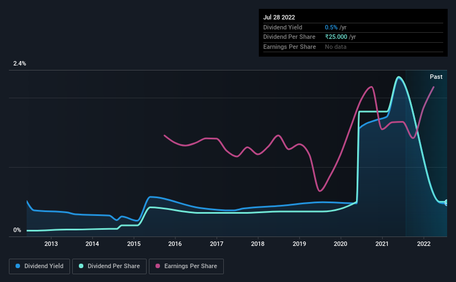
Task: Click the 0.5% Dividend Yield tooltip value
Action: tap(331, 27)
